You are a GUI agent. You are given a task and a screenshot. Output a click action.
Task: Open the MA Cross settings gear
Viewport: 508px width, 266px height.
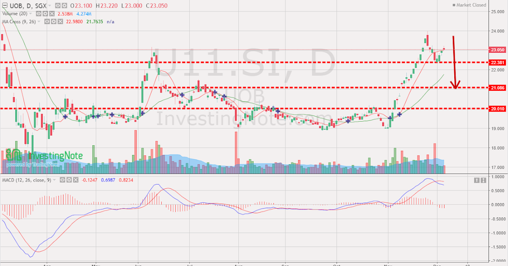tap(53, 22)
